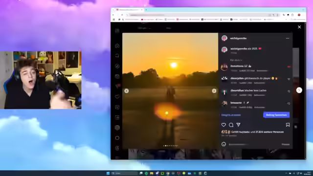Open the browser profile avatar icon
The width and height of the screenshot is (313, 176).
[299, 15]
